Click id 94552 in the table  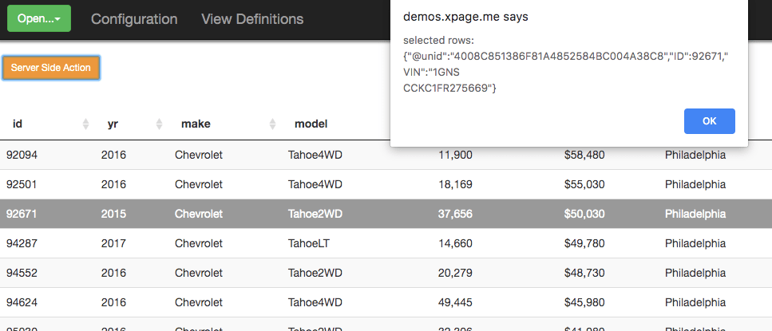pos(22,273)
